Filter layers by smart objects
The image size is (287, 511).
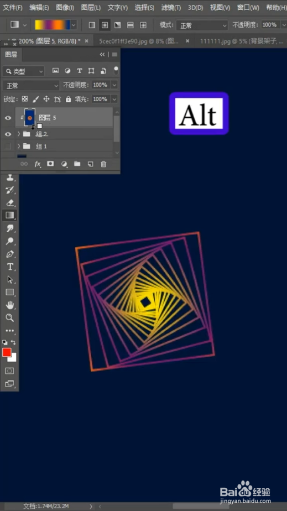(x=103, y=71)
